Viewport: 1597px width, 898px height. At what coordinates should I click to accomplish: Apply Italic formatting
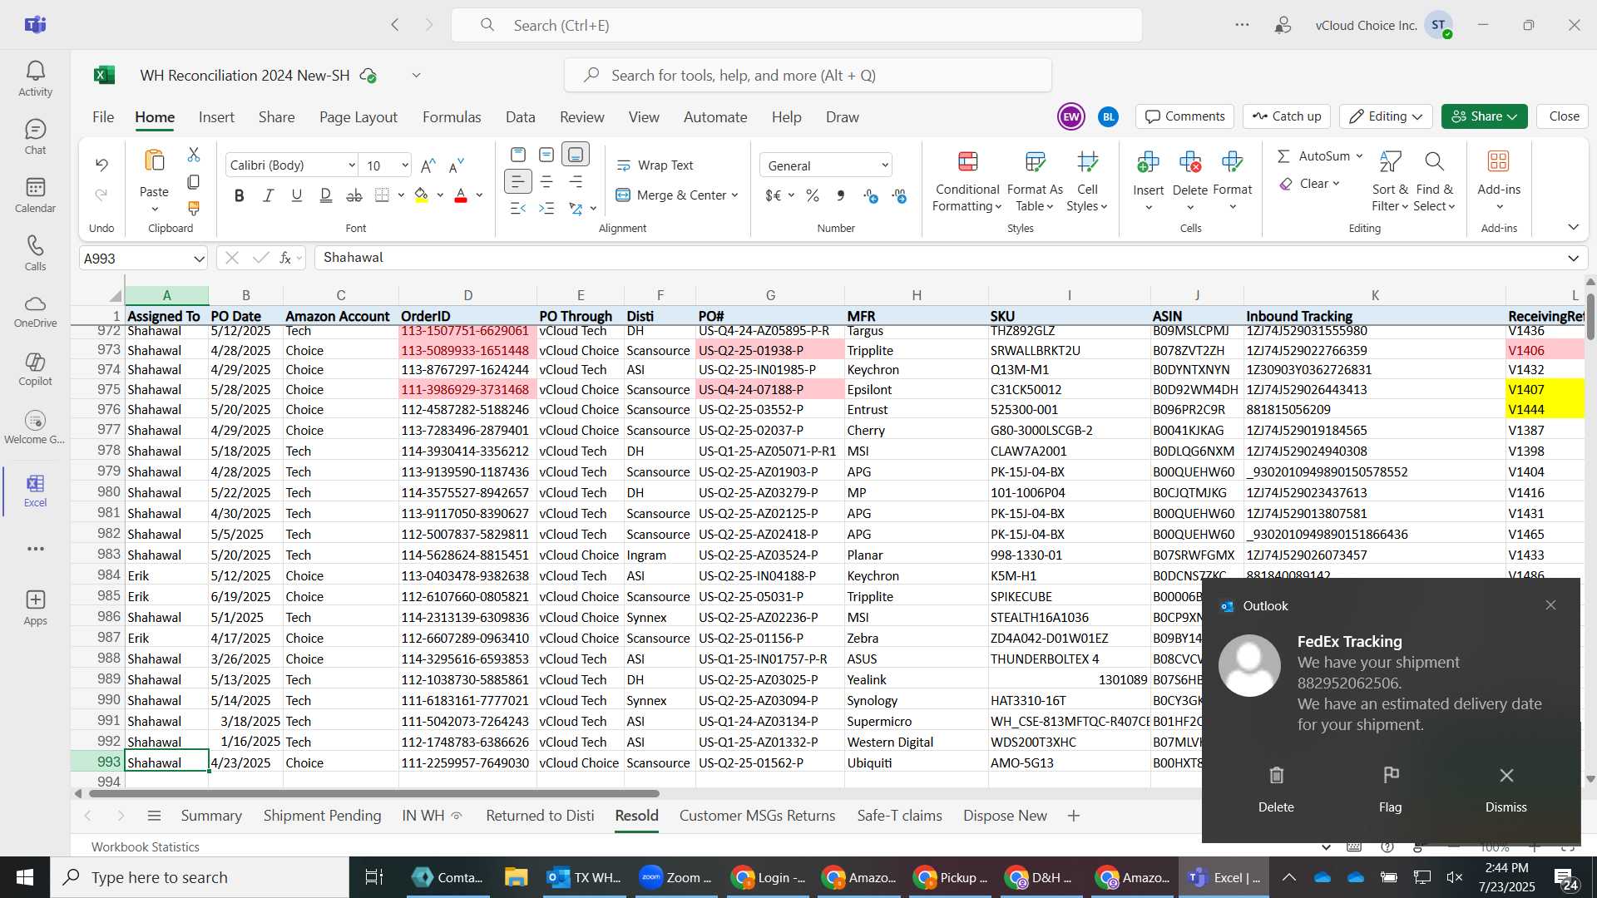[268, 195]
